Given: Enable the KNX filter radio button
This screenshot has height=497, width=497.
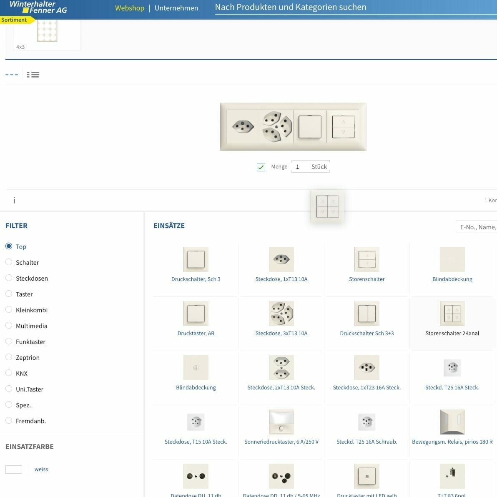Looking at the screenshot, I should coord(9,373).
